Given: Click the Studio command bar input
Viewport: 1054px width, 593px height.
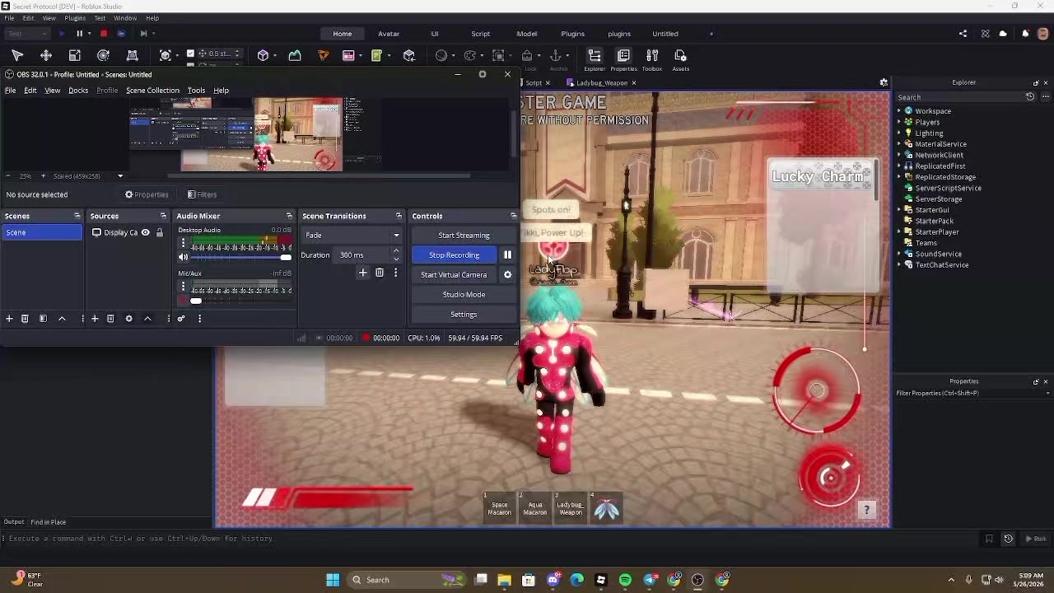Looking at the screenshot, I should coord(494,539).
